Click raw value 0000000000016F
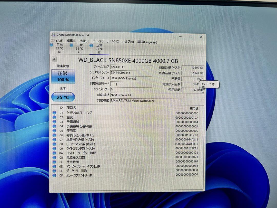This screenshot has height=208, width=277. tap(187, 162)
